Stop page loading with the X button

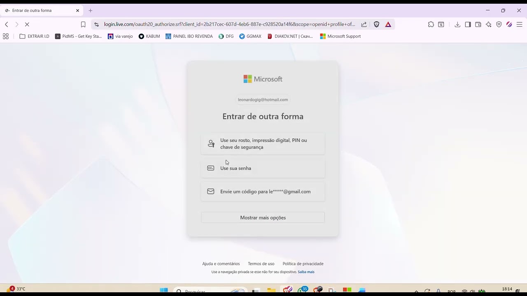click(27, 25)
